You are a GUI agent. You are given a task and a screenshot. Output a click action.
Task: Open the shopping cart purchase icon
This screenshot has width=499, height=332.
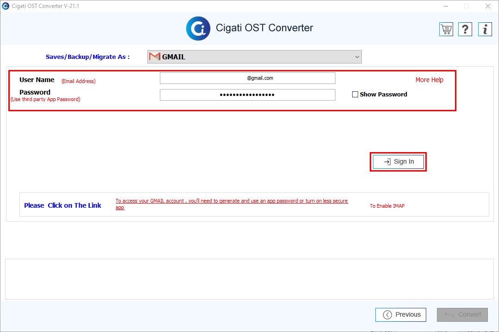coord(446,29)
